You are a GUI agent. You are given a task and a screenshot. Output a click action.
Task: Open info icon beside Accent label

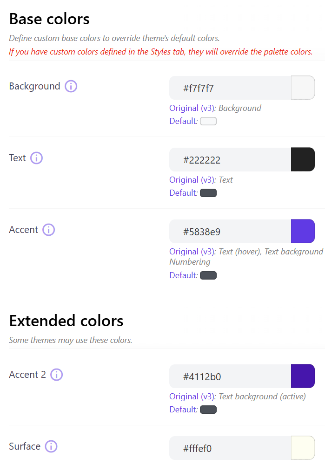pyautogui.click(x=49, y=230)
